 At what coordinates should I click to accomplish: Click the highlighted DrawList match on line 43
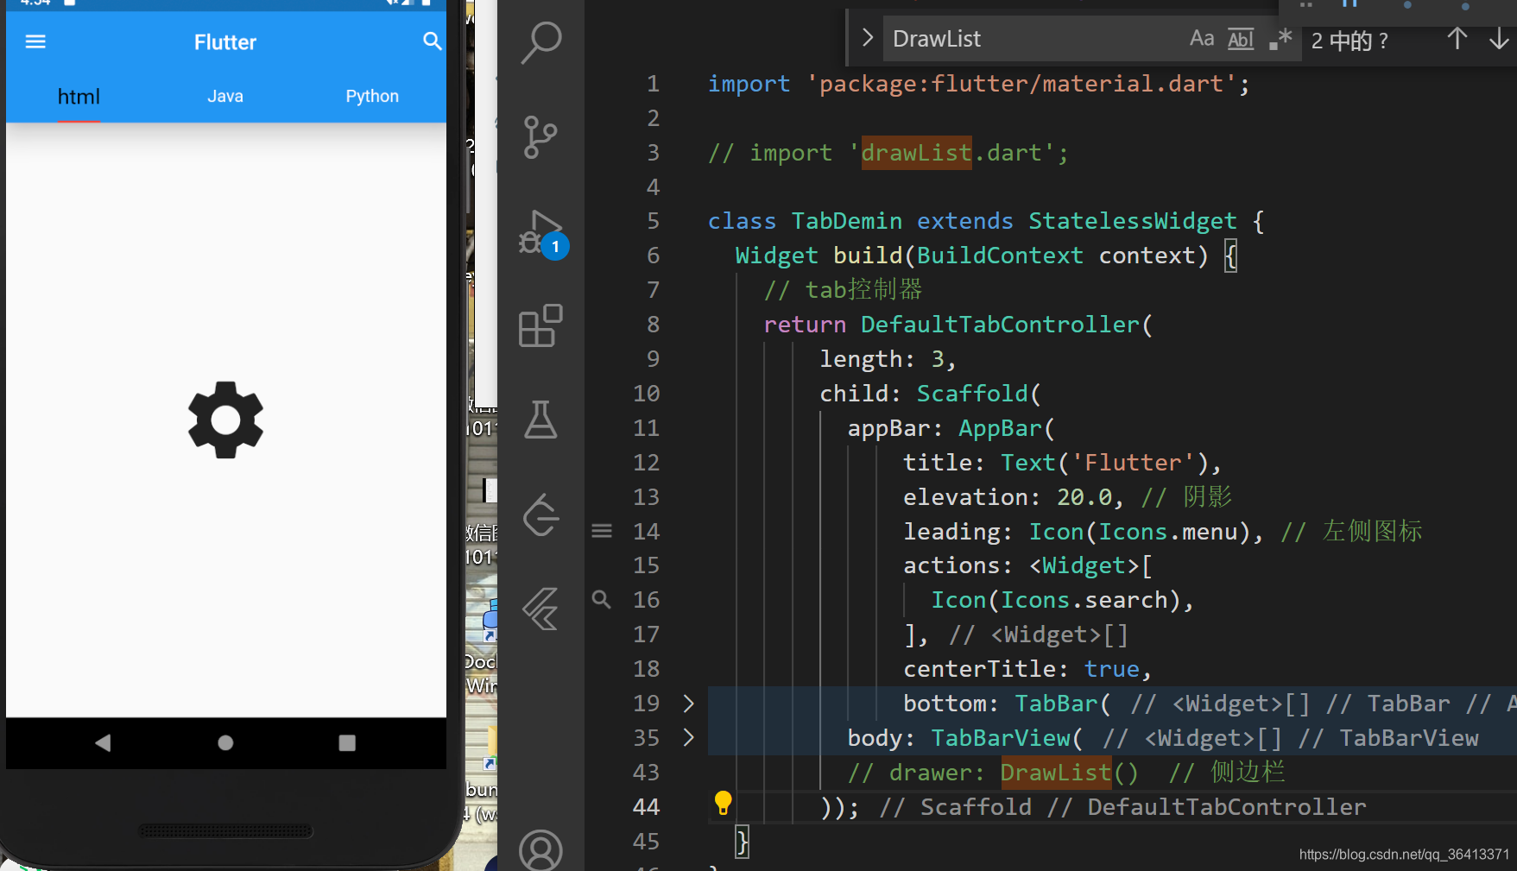(x=1056, y=773)
